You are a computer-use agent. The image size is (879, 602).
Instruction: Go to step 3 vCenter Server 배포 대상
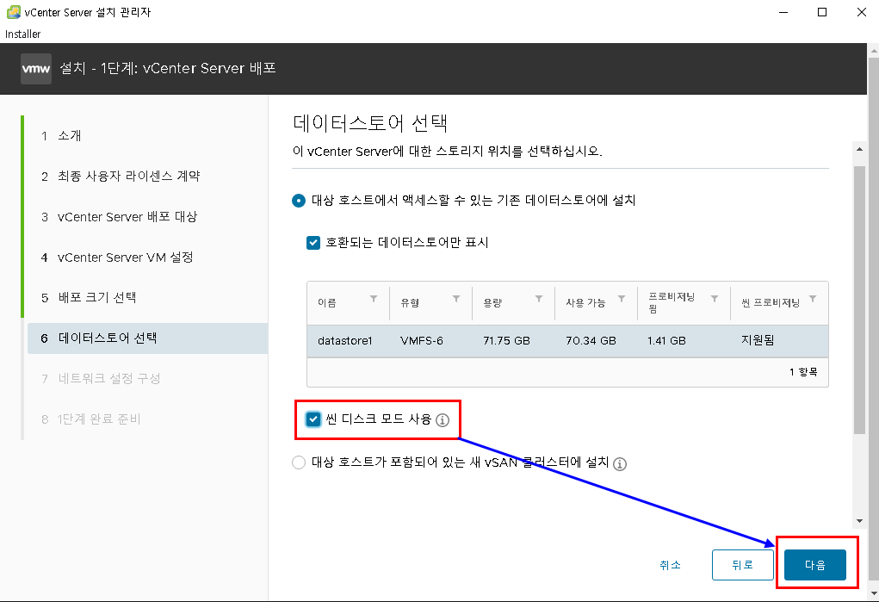pyautogui.click(x=119, y=217)
